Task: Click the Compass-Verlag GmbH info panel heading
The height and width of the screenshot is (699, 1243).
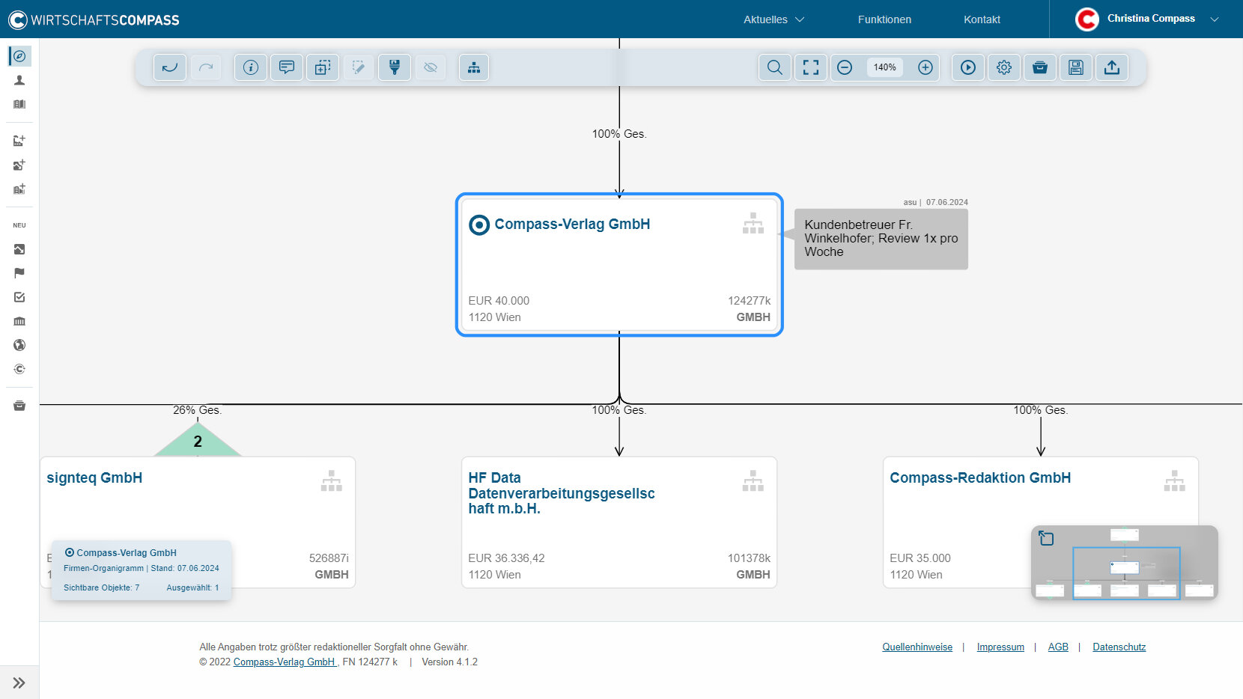Action: point(127,553)
